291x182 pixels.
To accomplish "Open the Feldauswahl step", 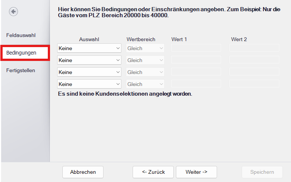I will [21, 35].
